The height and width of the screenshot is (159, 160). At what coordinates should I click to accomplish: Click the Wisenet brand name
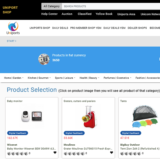point(12,145)
